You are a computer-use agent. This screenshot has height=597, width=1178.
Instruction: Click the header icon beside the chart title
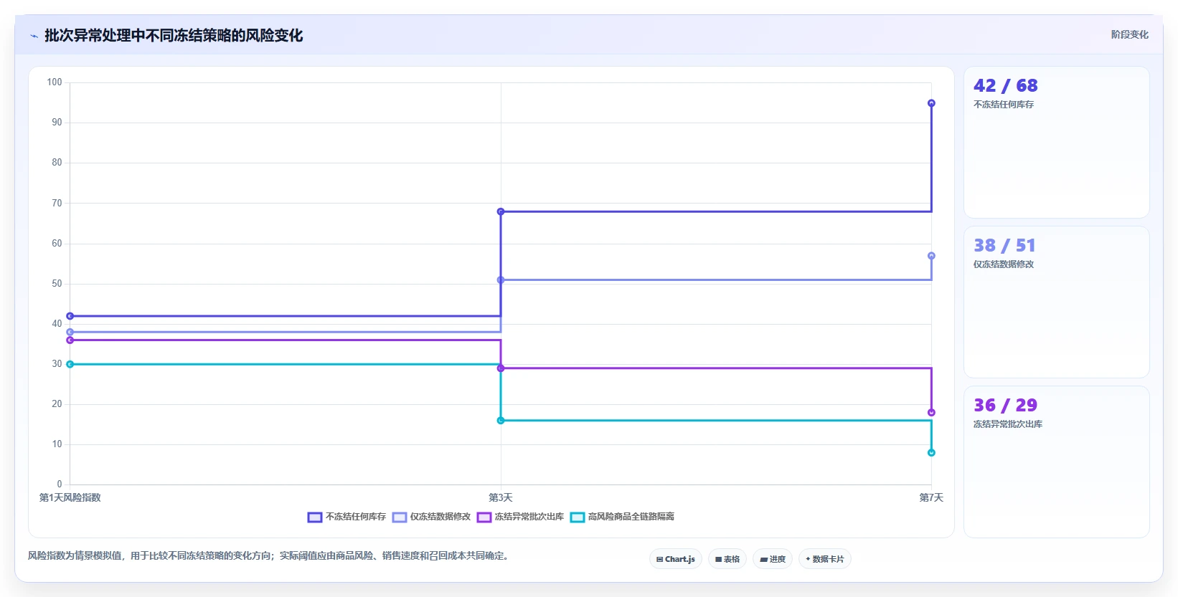point(34,36)
